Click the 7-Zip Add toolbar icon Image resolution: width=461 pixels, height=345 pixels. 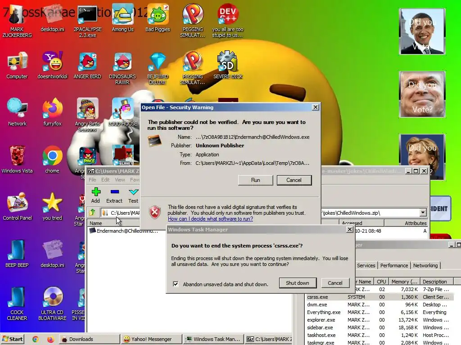[x=95, y=195]
